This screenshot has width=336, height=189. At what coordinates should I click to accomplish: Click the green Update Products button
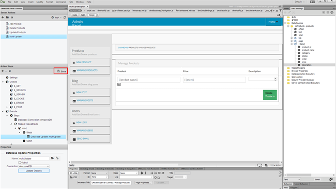pyautogui.click(x=270, y=95)
